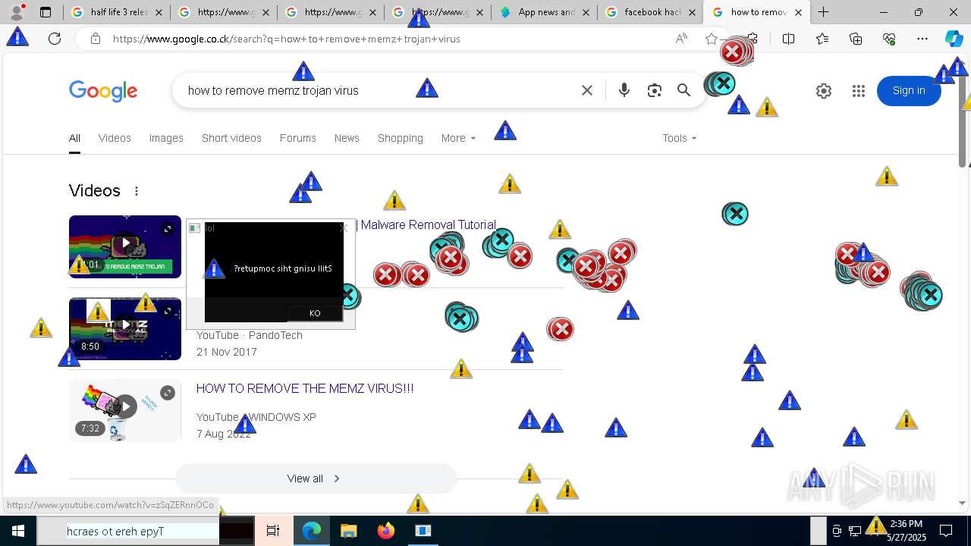Select the Shopping search filter

401,138
